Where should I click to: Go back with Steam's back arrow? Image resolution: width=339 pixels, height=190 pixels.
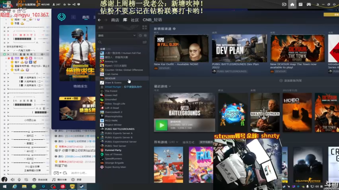[99, 20]
